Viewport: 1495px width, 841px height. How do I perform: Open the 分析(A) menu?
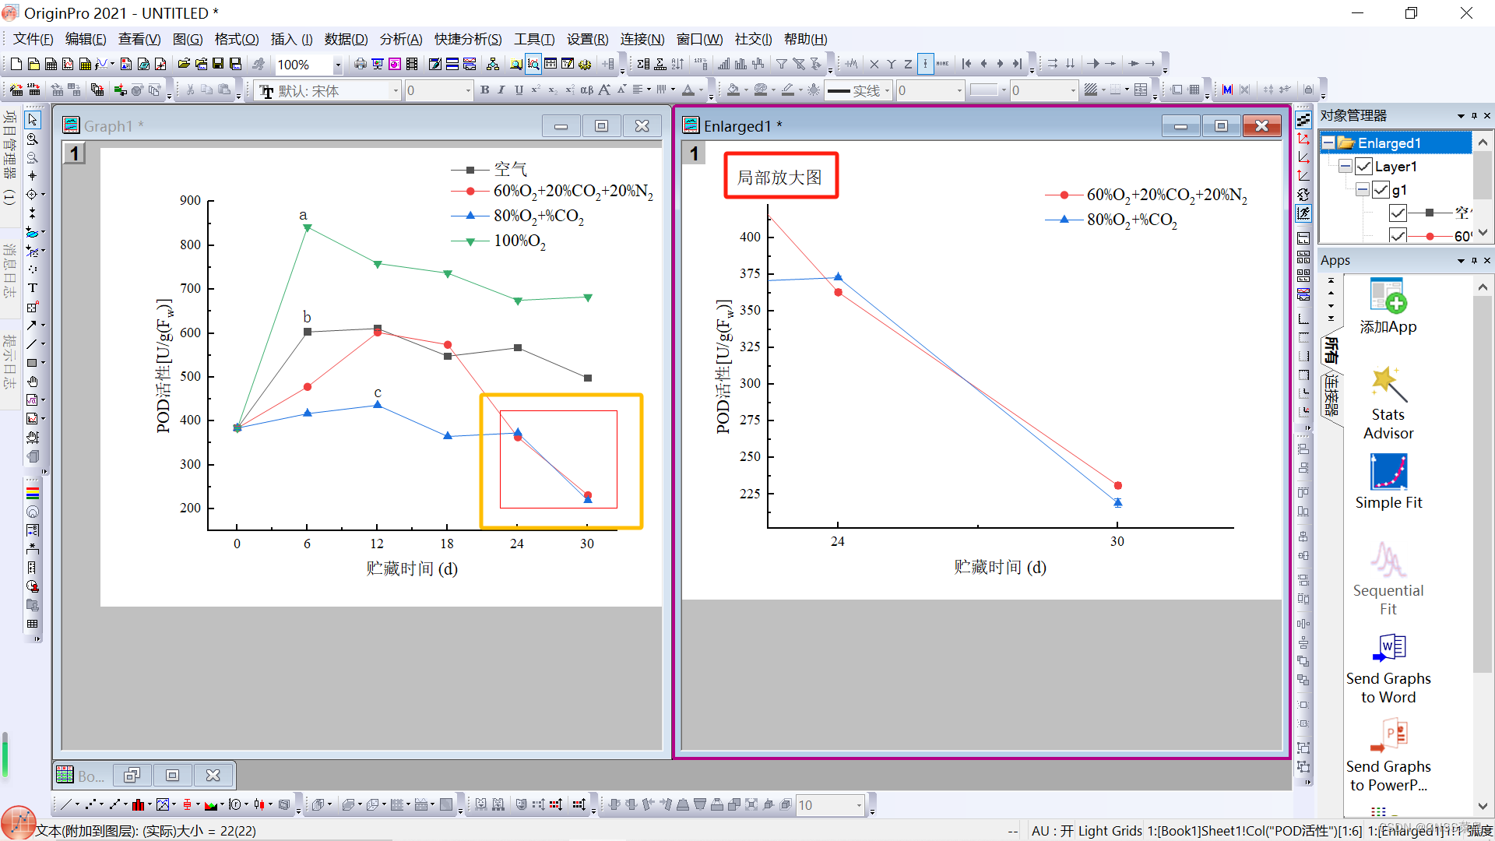click(400, 39)
